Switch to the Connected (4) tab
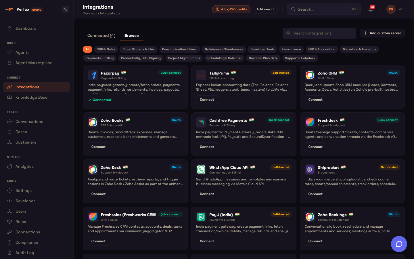The height and width of the screenshot is (259, 414). pyautogui.click(x=101, y=35)
